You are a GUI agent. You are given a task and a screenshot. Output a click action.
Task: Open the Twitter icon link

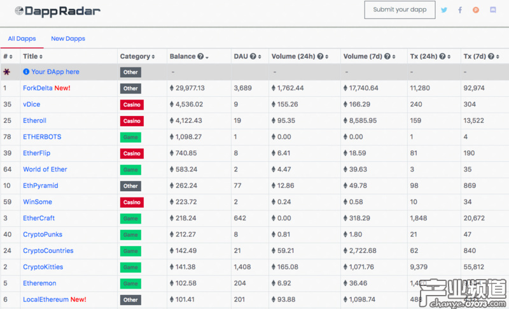[444, 10]
